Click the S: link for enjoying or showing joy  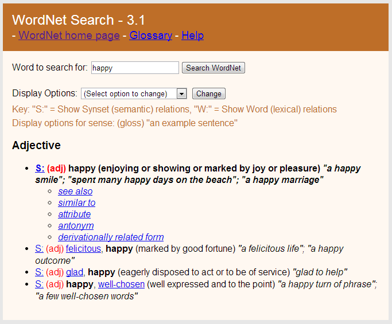point(40,169)
